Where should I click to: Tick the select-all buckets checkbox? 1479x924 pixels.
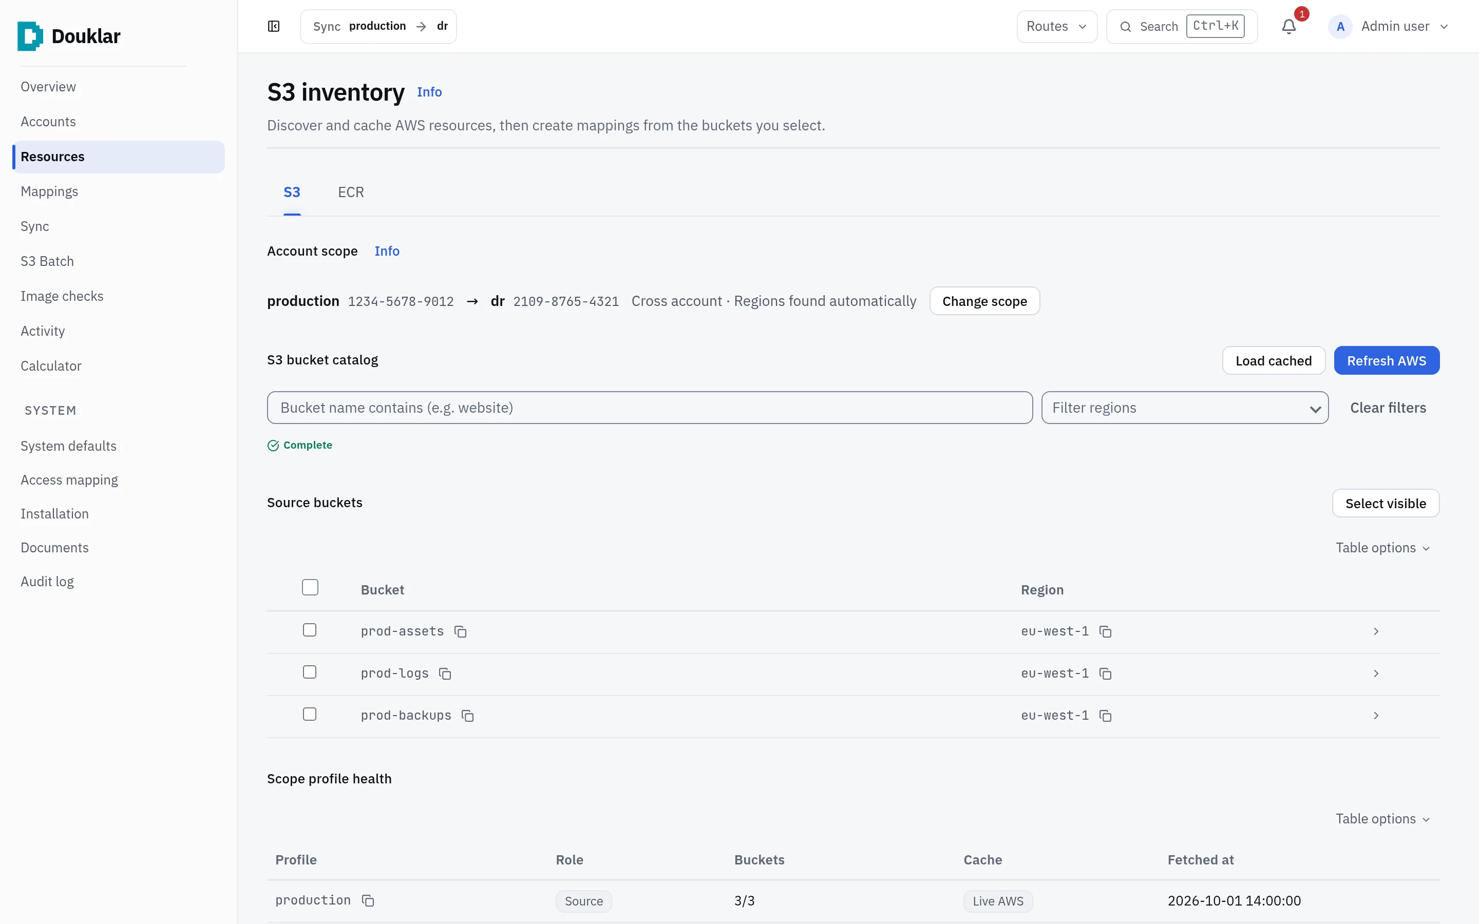[310, 587]
